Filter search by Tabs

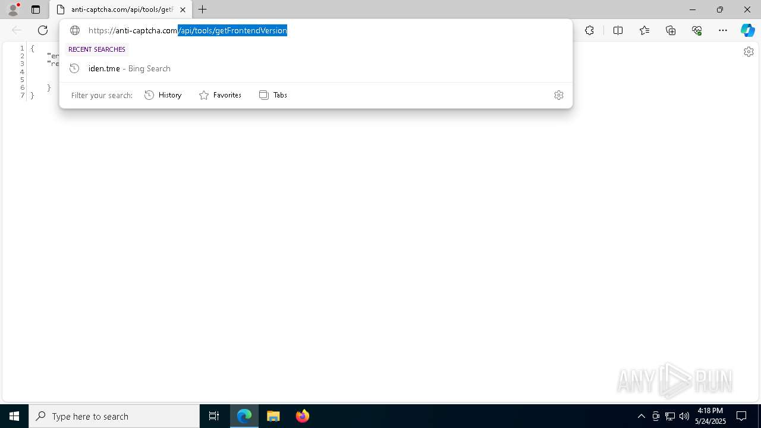(273, 95)
